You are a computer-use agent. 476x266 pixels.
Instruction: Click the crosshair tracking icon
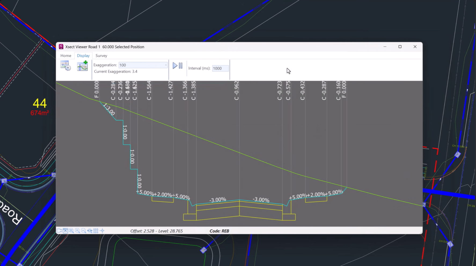[x=102, y=231]
